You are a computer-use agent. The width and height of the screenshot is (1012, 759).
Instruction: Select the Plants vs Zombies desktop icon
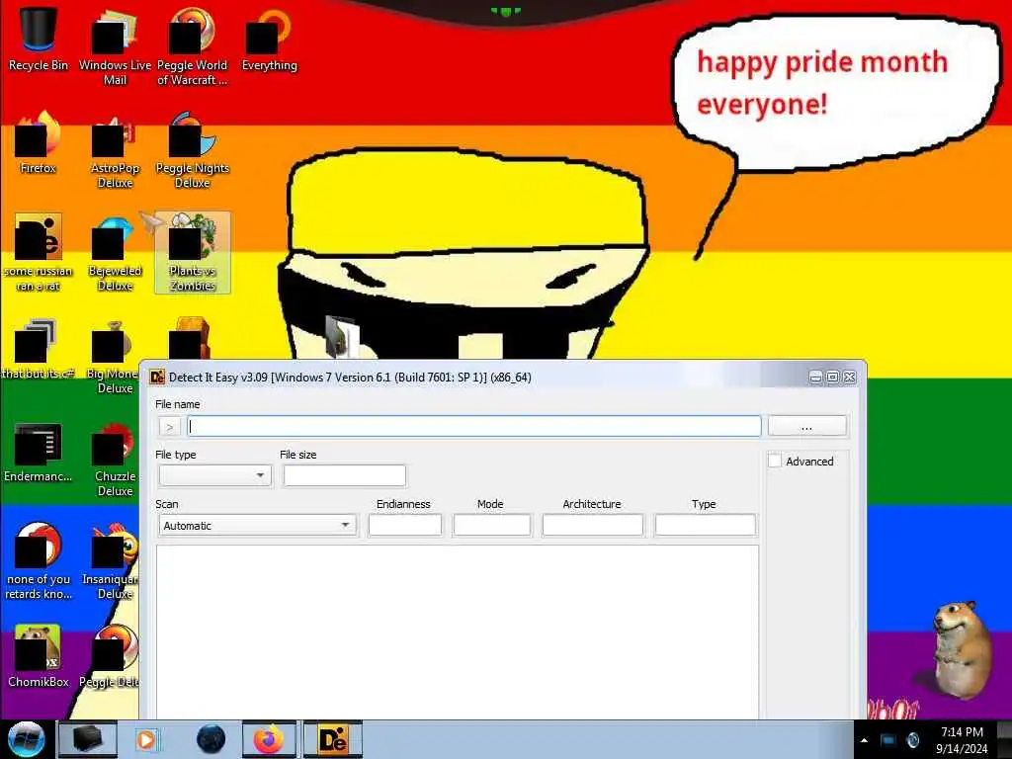pyautogui.click(x=193, y=252)
